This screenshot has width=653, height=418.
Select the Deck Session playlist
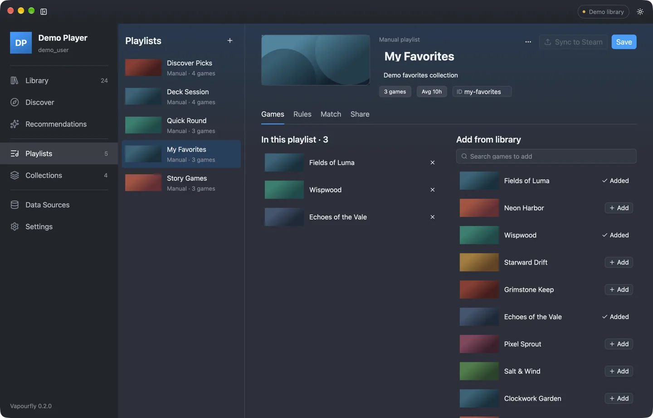click(181, 97)
